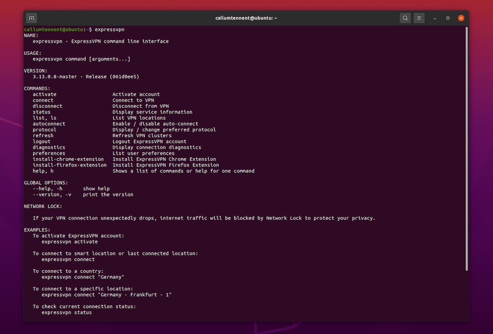
Task: Click the 'list, ls' command name
Action: pos(44,118)
